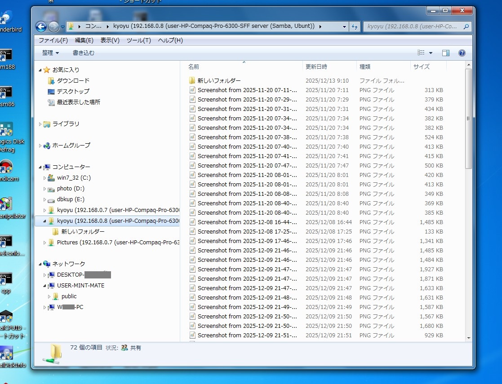Open the ダウンロード favorites folder
This screenshot has width=502, height=384.
[x=73, y=81]
